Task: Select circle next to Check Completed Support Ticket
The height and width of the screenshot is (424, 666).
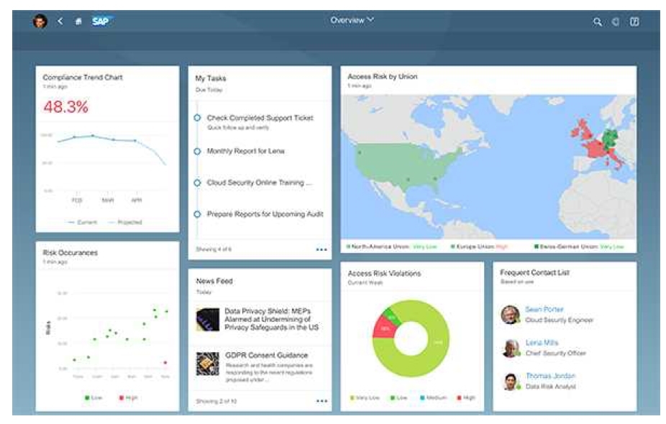Action: click(197, 118)
